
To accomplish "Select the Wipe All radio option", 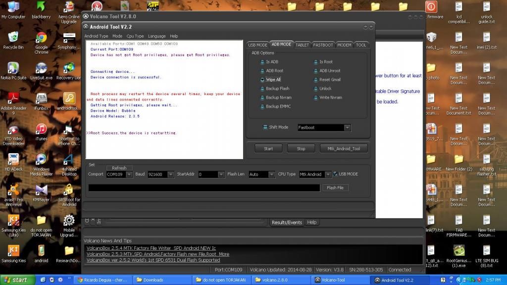I will (x=263, y=80).
